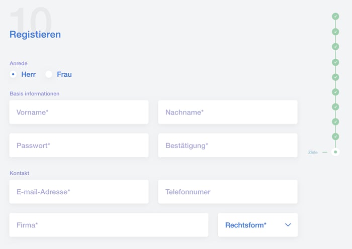This screenshot has width=352, height=249.
Task: Click into the Nachname field
Action: (228, 112)
